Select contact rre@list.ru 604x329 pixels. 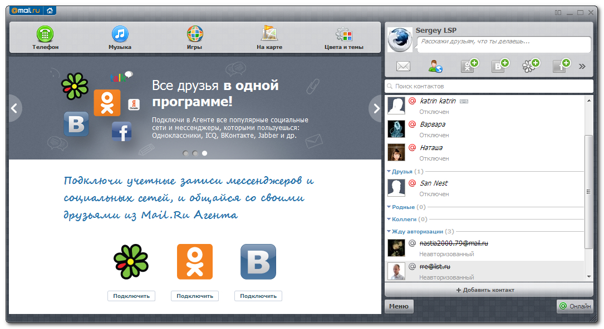tap(484, 271)
